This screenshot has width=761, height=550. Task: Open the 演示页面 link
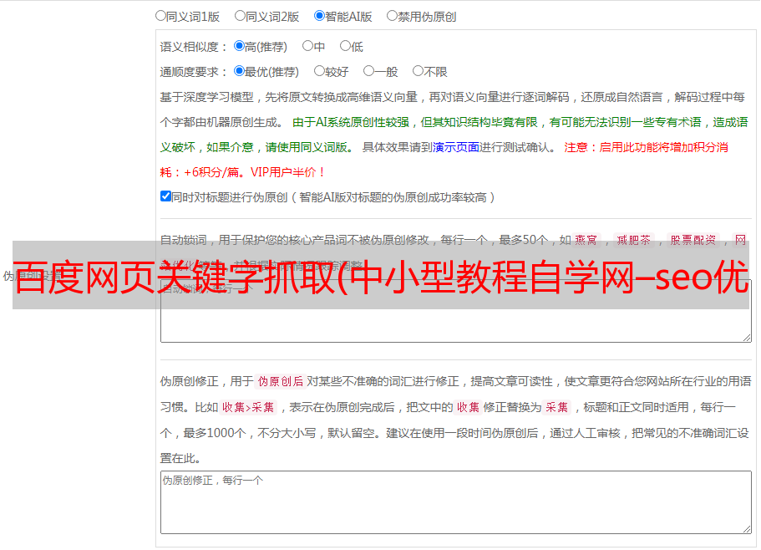pos(456,147)
